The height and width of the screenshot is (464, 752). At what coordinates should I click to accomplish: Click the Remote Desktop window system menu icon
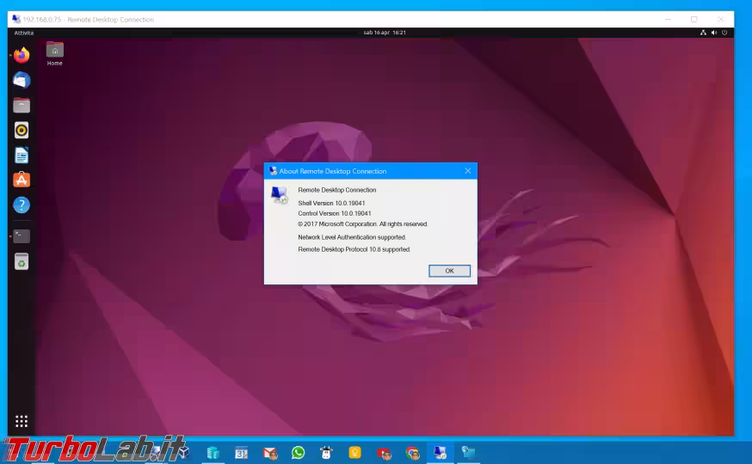[x=16, y=19]
